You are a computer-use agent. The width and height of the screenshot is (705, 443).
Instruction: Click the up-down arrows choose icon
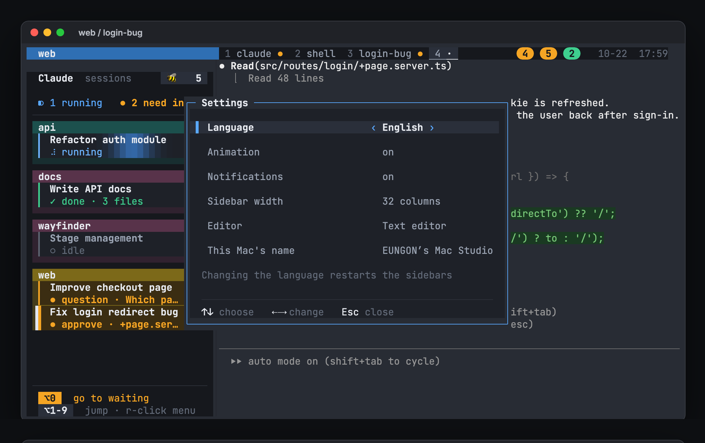coord(207,312)
